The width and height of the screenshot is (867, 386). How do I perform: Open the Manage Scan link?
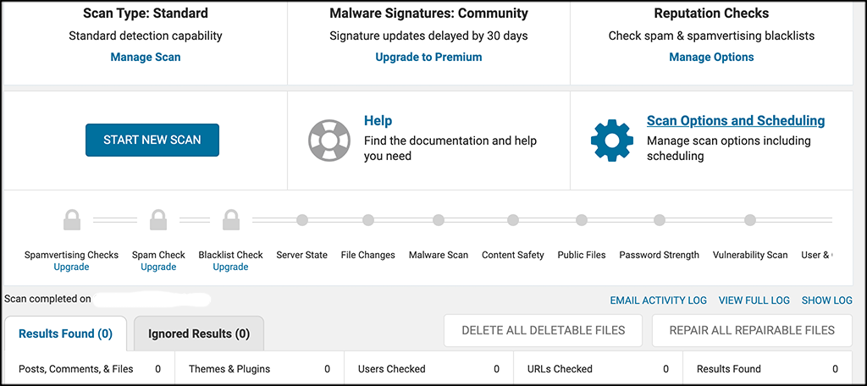pyautogui.click(x=146, y=57)
